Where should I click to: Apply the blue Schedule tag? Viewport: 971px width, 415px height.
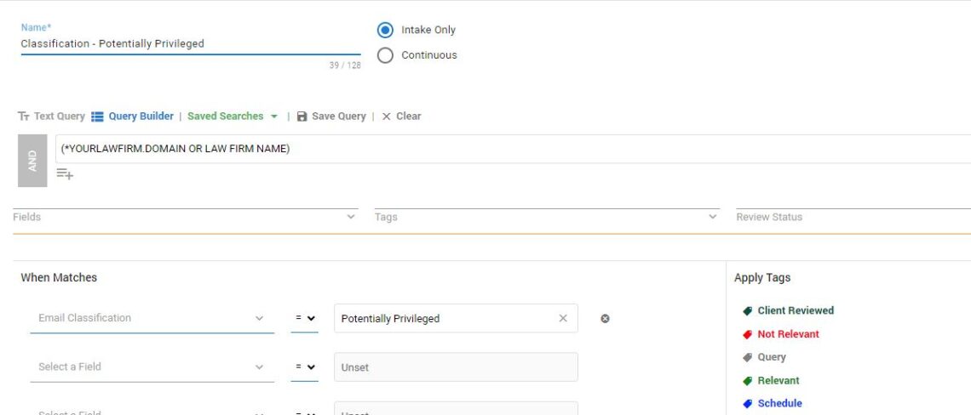[779, 404]
